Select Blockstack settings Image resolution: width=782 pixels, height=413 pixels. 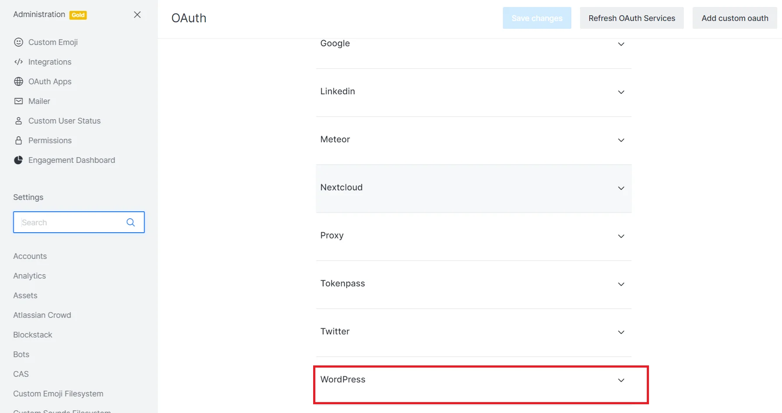(x=33, y=334)
